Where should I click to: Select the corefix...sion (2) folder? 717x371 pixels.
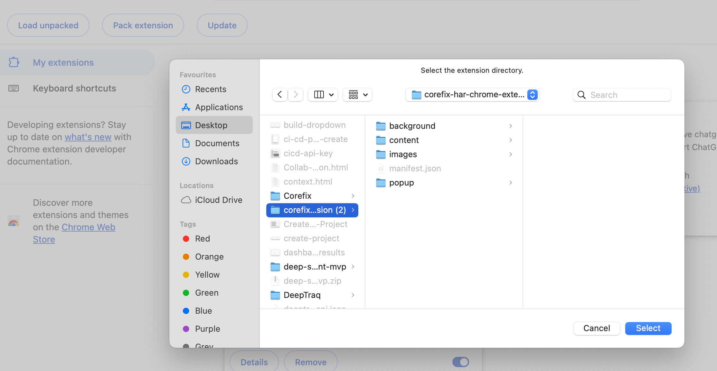[312, 210]
